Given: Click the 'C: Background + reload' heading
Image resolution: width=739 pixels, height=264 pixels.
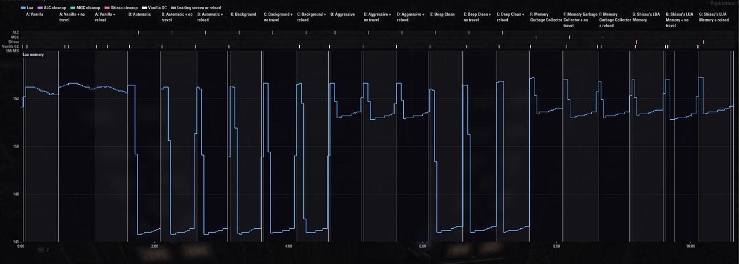Looking at the screenshot, I should (x=311, y=17).
